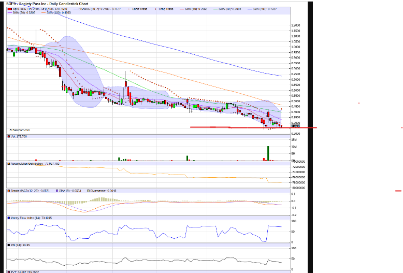Click the tallest green volume bar
Viewport: 403px width, 273px height.
tap(268, 153)
